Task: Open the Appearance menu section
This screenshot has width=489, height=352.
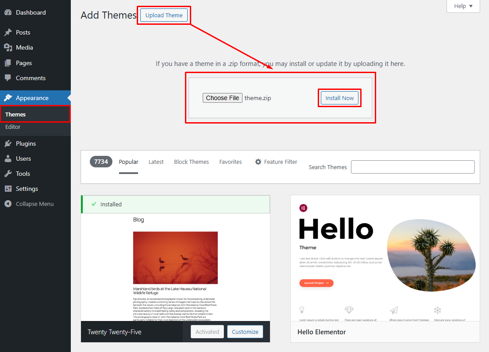Action: (32, 98)
